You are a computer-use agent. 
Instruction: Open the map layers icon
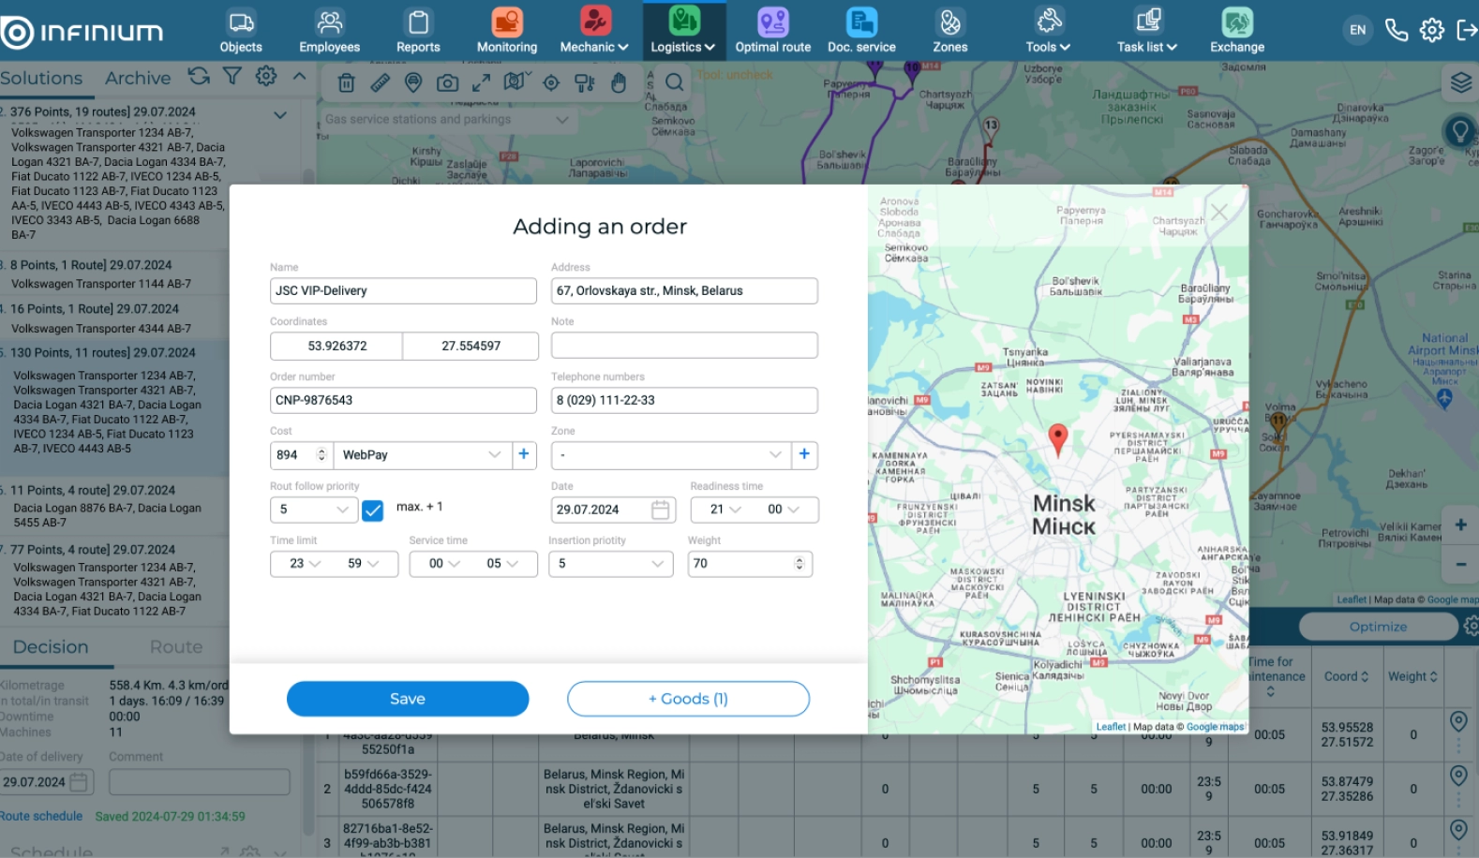click(x=1460, y=82)
